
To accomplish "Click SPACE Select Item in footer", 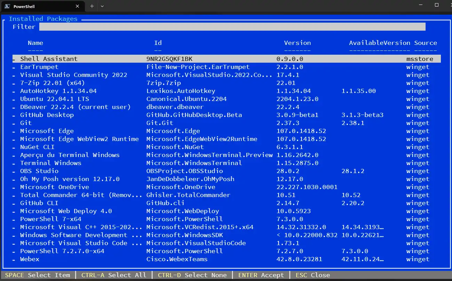I will 38,275.
